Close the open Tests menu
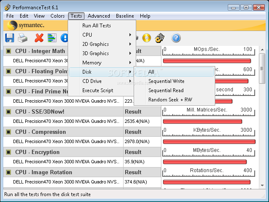Viewport: 269px width, 202px height. [76, 16]
